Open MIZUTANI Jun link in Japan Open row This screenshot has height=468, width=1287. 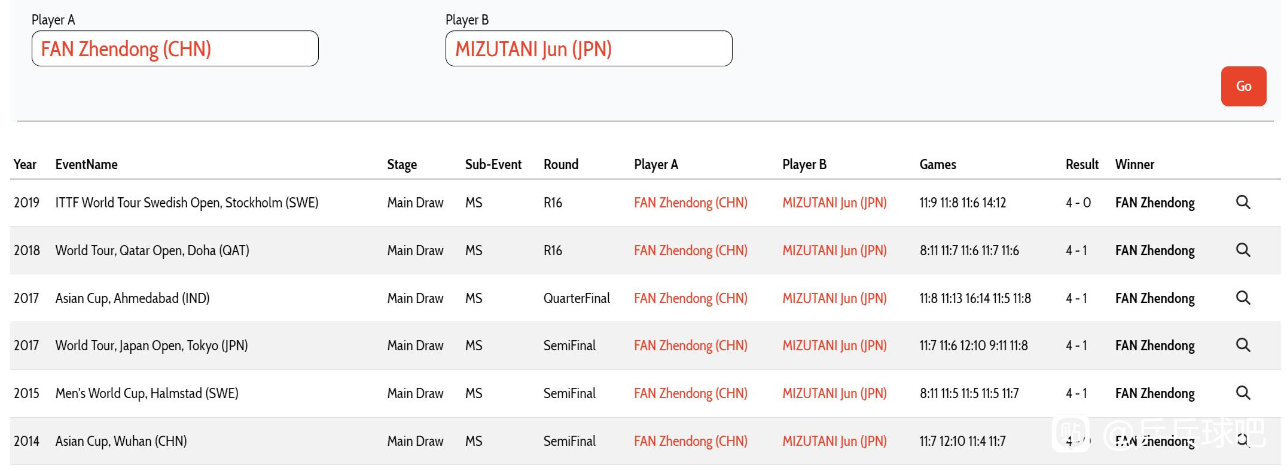pyautogui.click(x=834, y=345)
